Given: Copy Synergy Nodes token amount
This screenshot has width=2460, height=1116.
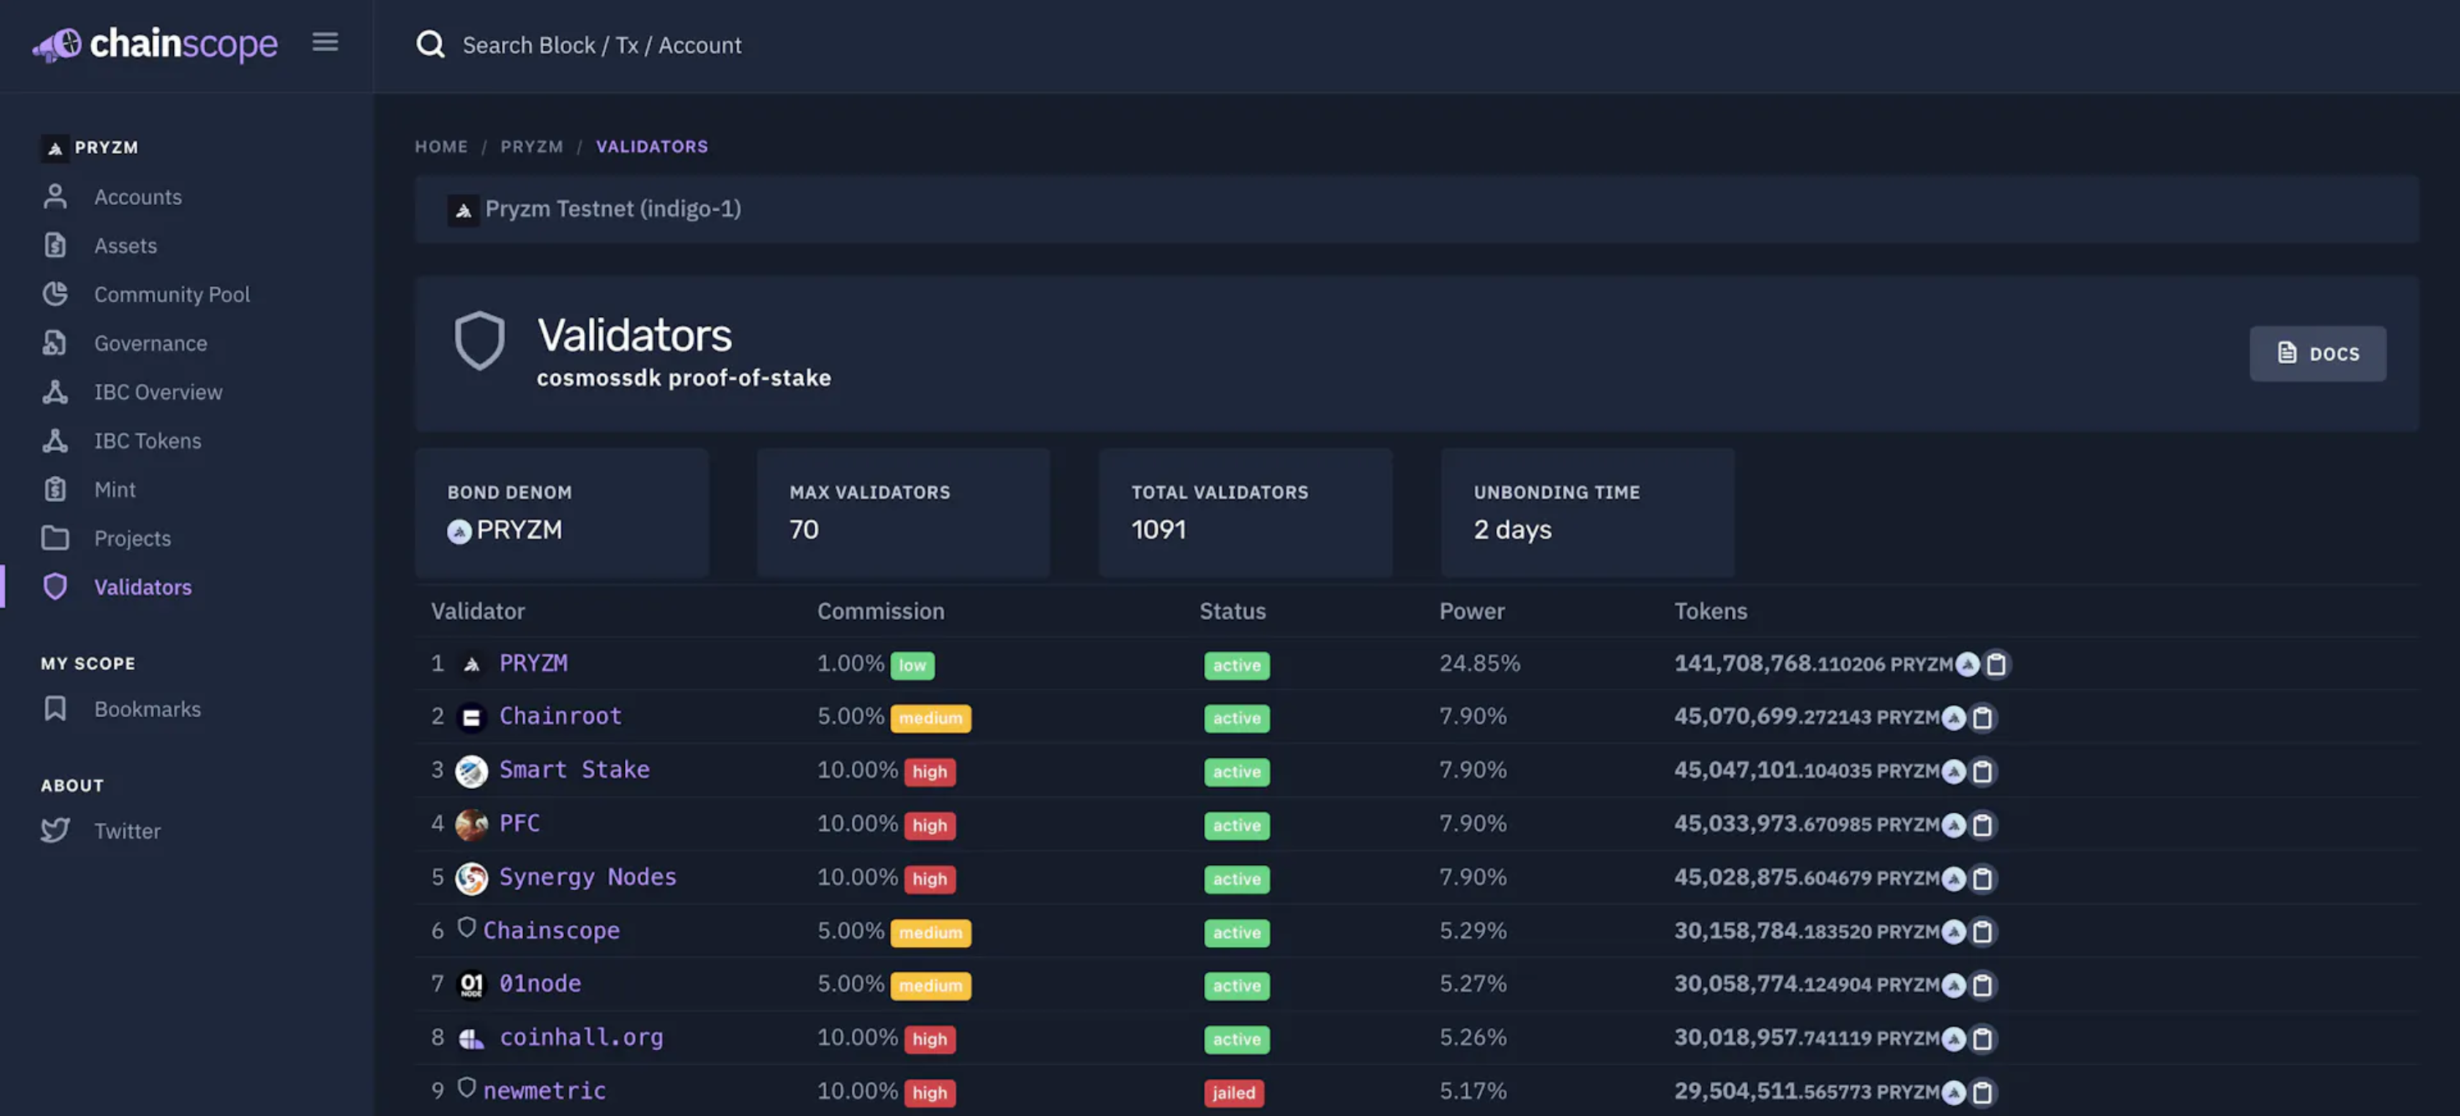Looking at the screenshot, I should [1982, 878].
